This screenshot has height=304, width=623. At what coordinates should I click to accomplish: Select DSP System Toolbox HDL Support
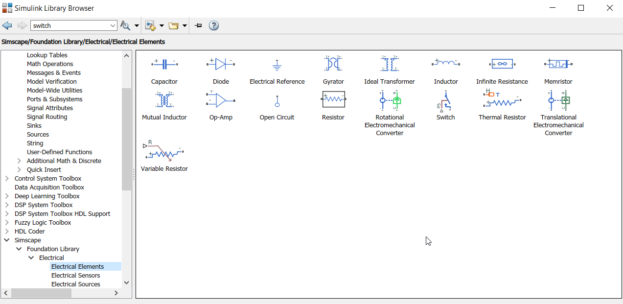62,213
